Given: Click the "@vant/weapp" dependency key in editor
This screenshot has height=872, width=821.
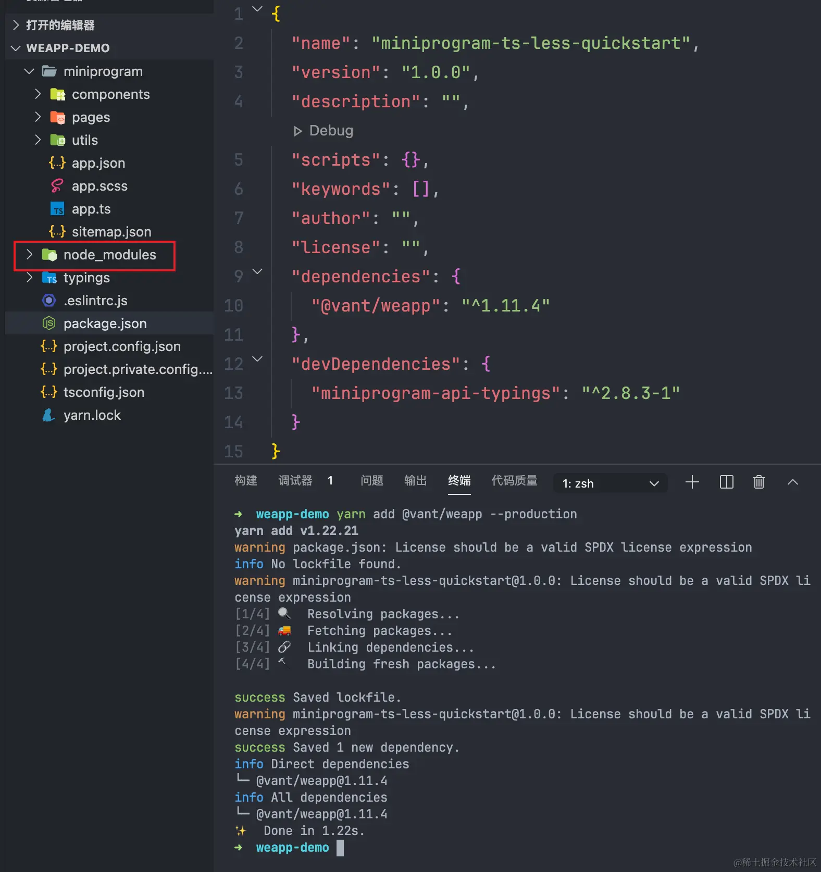Looking at the screenshot, I should tap(376, 306).
